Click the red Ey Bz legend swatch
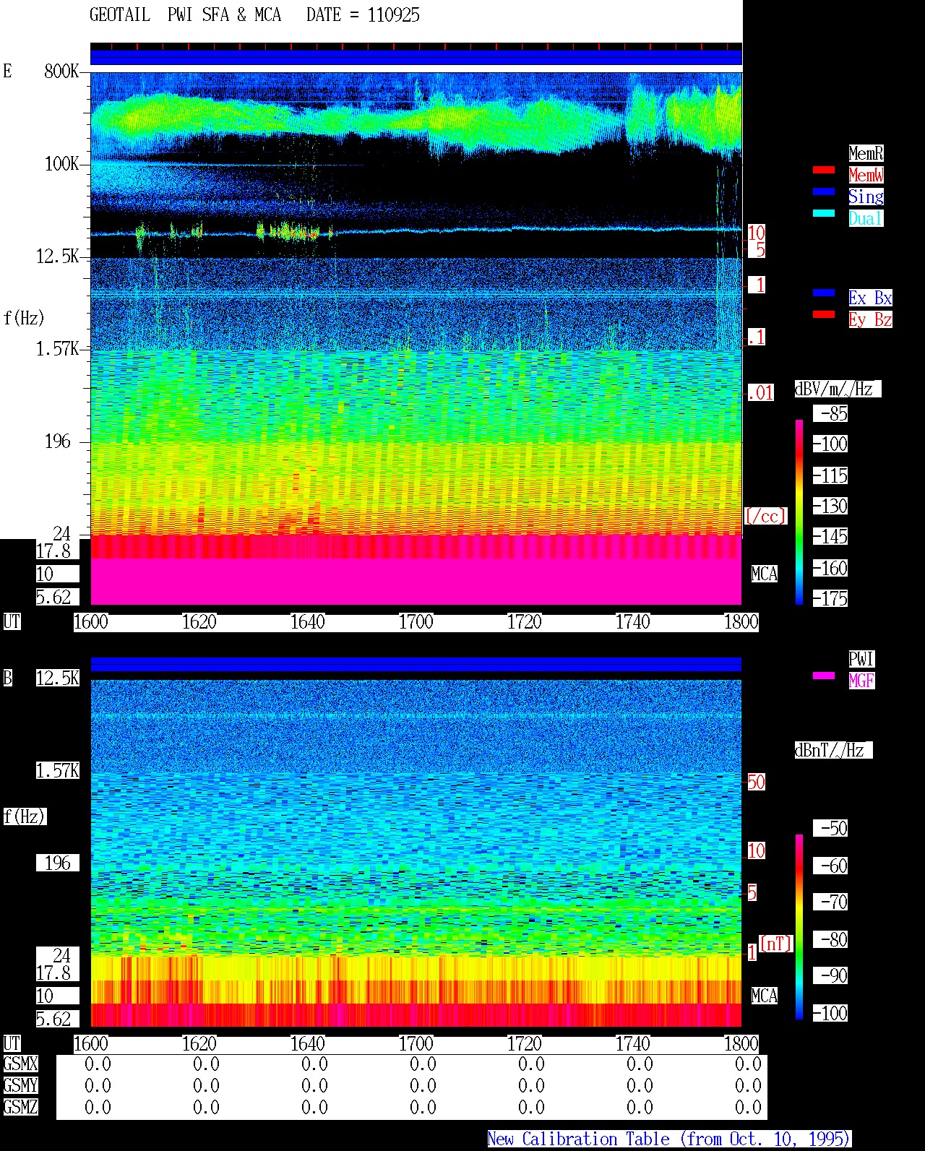This screenshot has height=1151, width=925. 824,315
